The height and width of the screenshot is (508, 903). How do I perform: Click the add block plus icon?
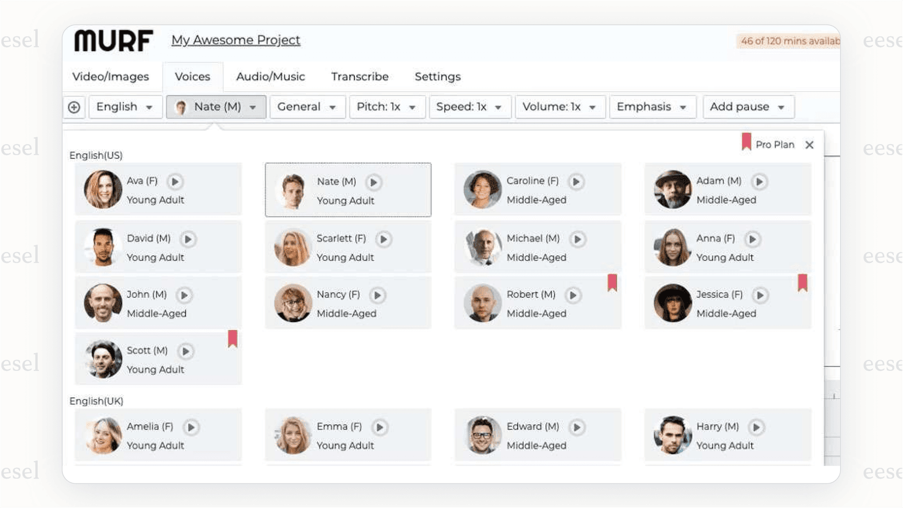click(x=74, y=107)
